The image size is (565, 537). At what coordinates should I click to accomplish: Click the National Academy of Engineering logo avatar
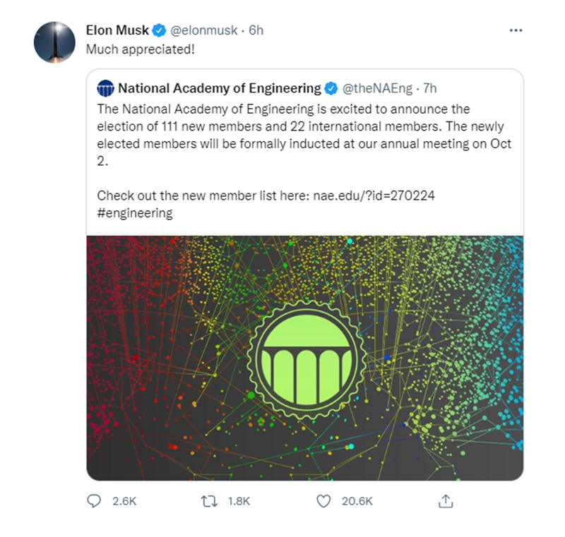[106, 89]
